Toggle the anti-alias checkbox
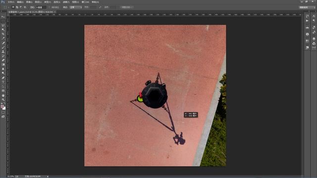 (x=50, y=7)
